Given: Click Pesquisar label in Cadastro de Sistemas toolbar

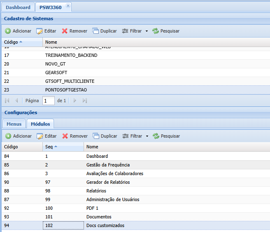Looking at the screenshot, I should [x=170, y=31].
